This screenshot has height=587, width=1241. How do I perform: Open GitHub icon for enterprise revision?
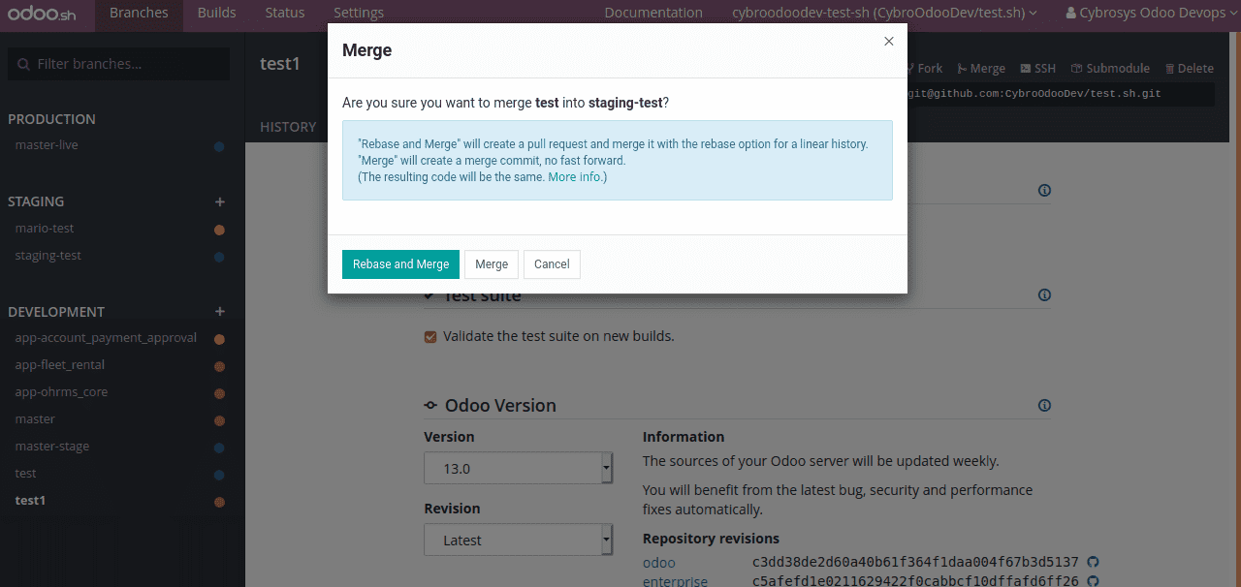[x=1093, y=581]
